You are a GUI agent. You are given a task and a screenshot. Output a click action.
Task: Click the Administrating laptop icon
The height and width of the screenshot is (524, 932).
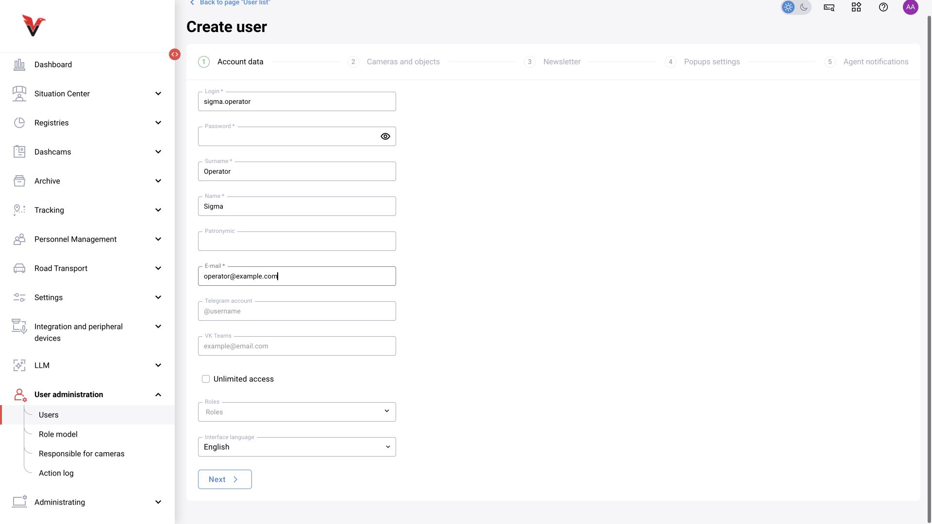pos(19,502)
